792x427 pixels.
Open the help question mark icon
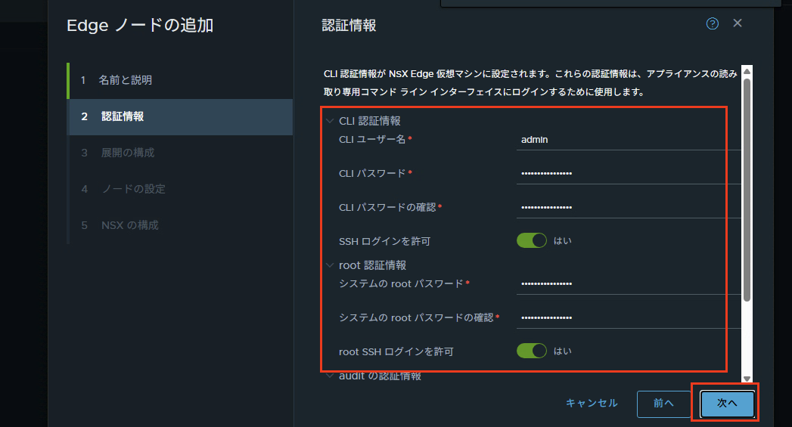pos(712,23)
